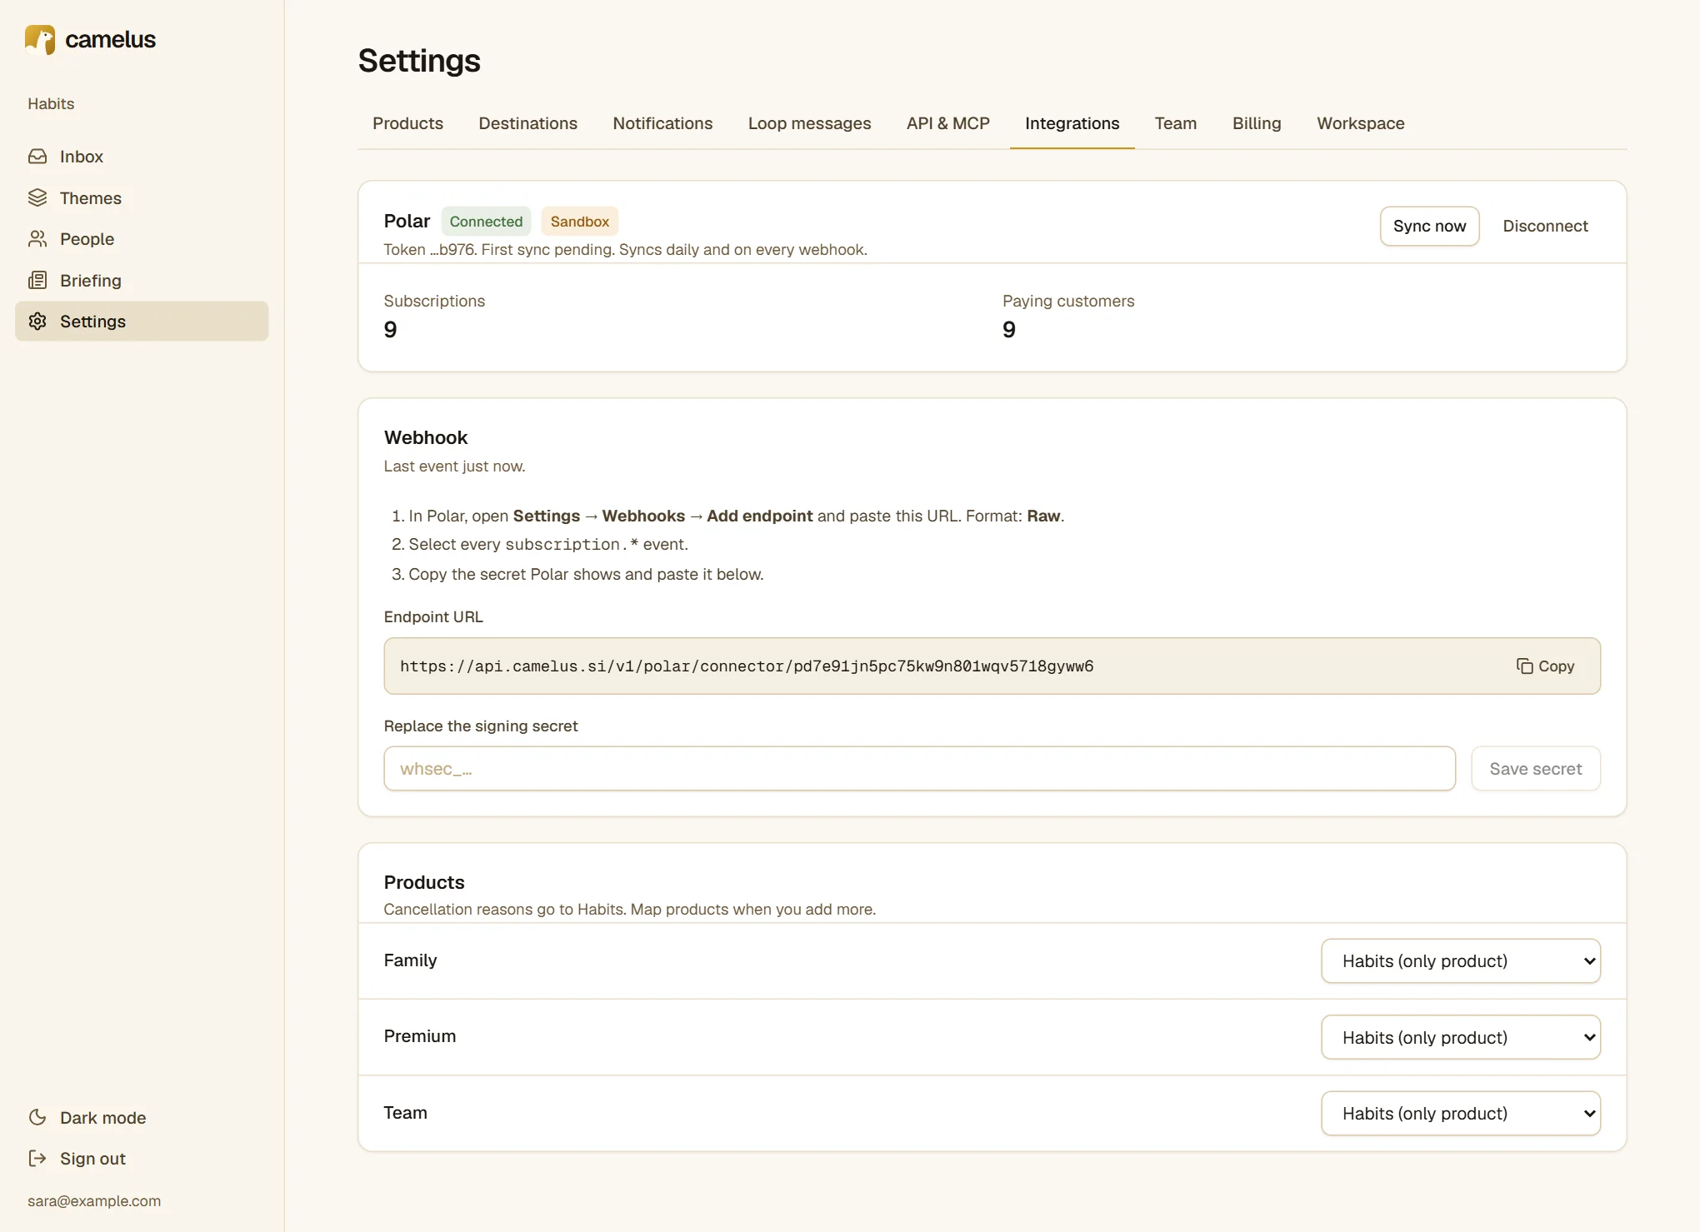Switch to the Products tab
1700x1232 pixels.
(407, 123)
